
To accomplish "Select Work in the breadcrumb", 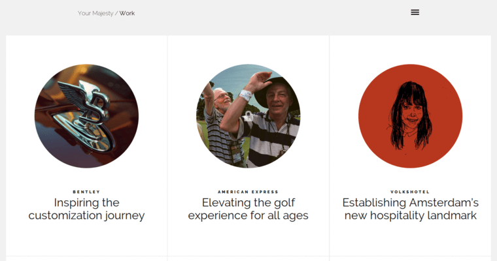I will [x=127, y=13].
